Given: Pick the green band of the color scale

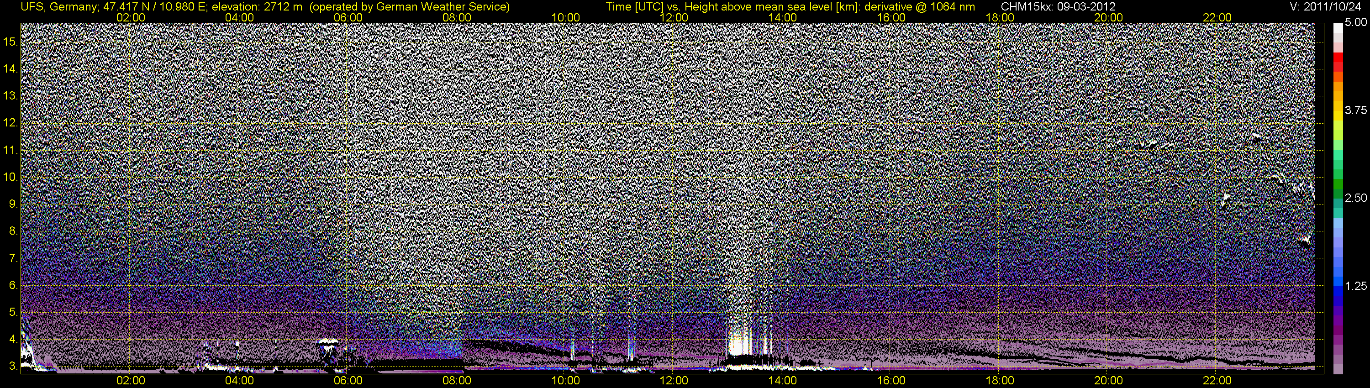Looking at the screenshot, I should (x=1338, y=184).
